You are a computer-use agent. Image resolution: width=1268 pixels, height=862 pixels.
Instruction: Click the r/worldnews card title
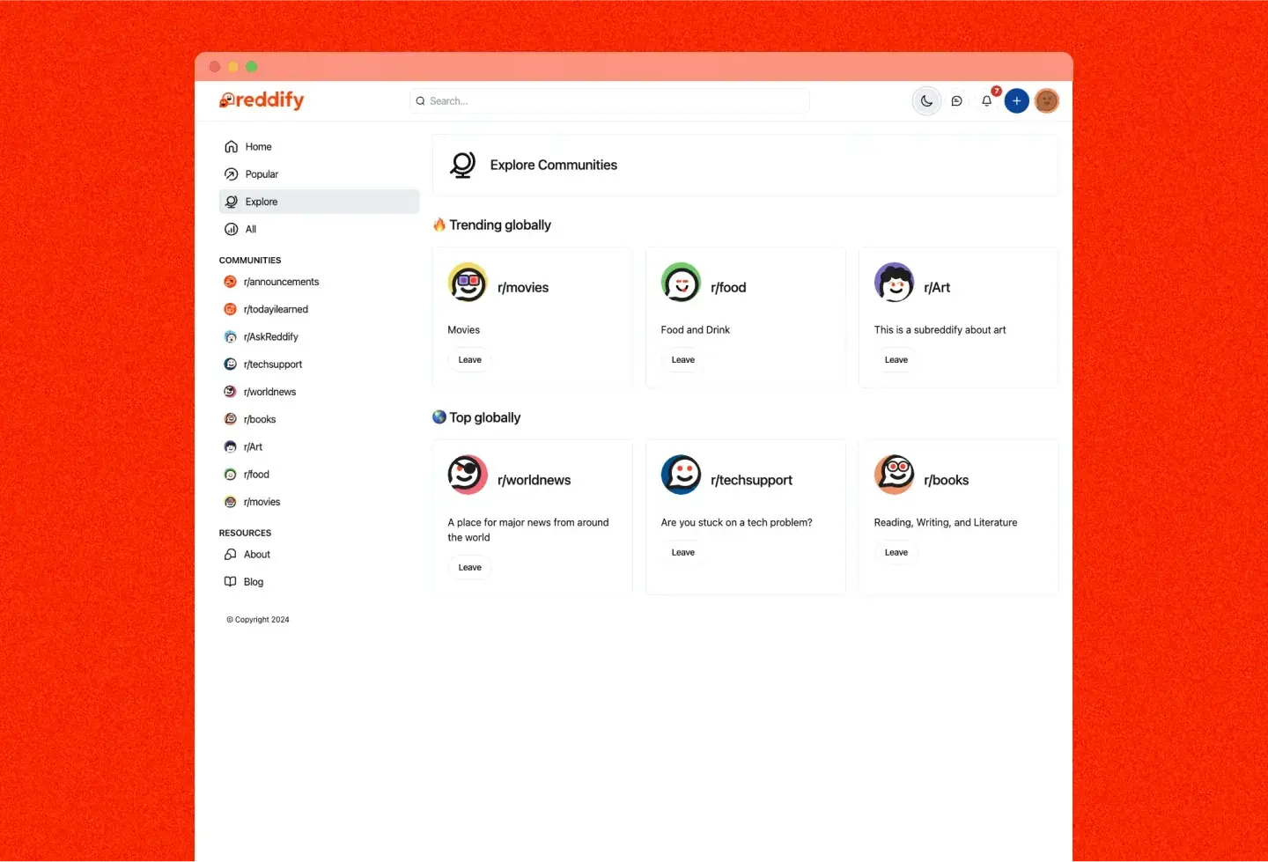pyautogui.click(x=534, y=481)
